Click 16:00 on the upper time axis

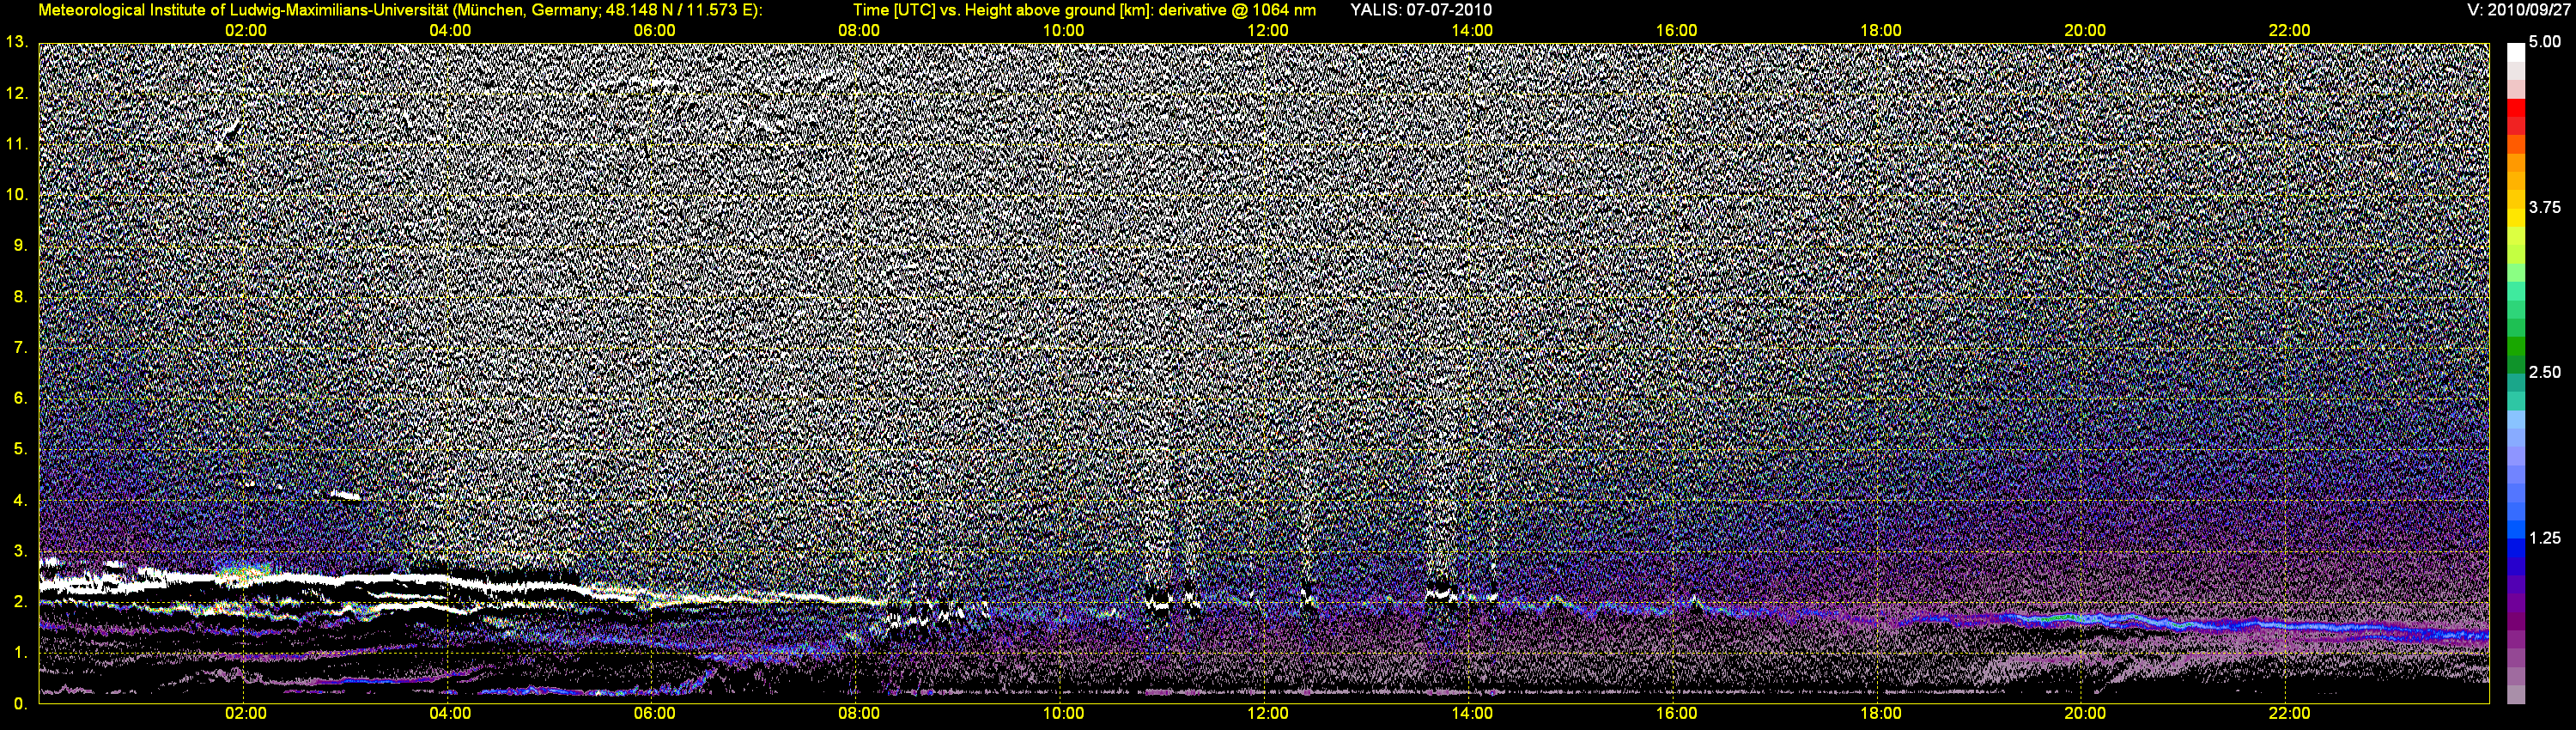pyautogui.click(x=1676, y=30)
